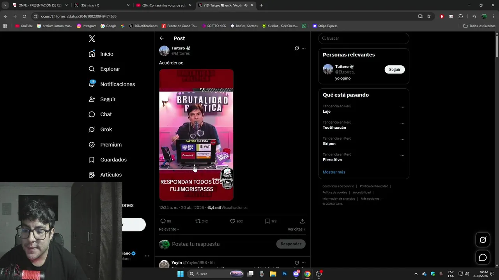The image size is (499, 280).
Task: Click the 13,4 mil Visualizaciones count
Action: click(x=227, y=208)
